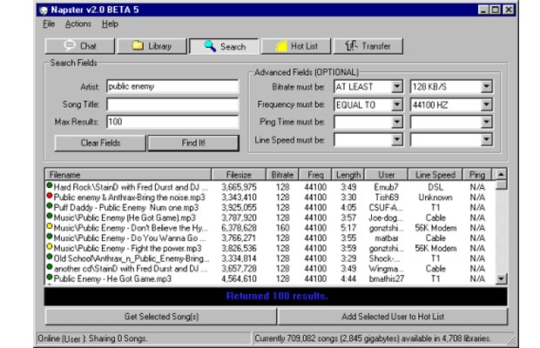Sort by the User column header
Screen dimensions: 540x348
coord(387,175)
